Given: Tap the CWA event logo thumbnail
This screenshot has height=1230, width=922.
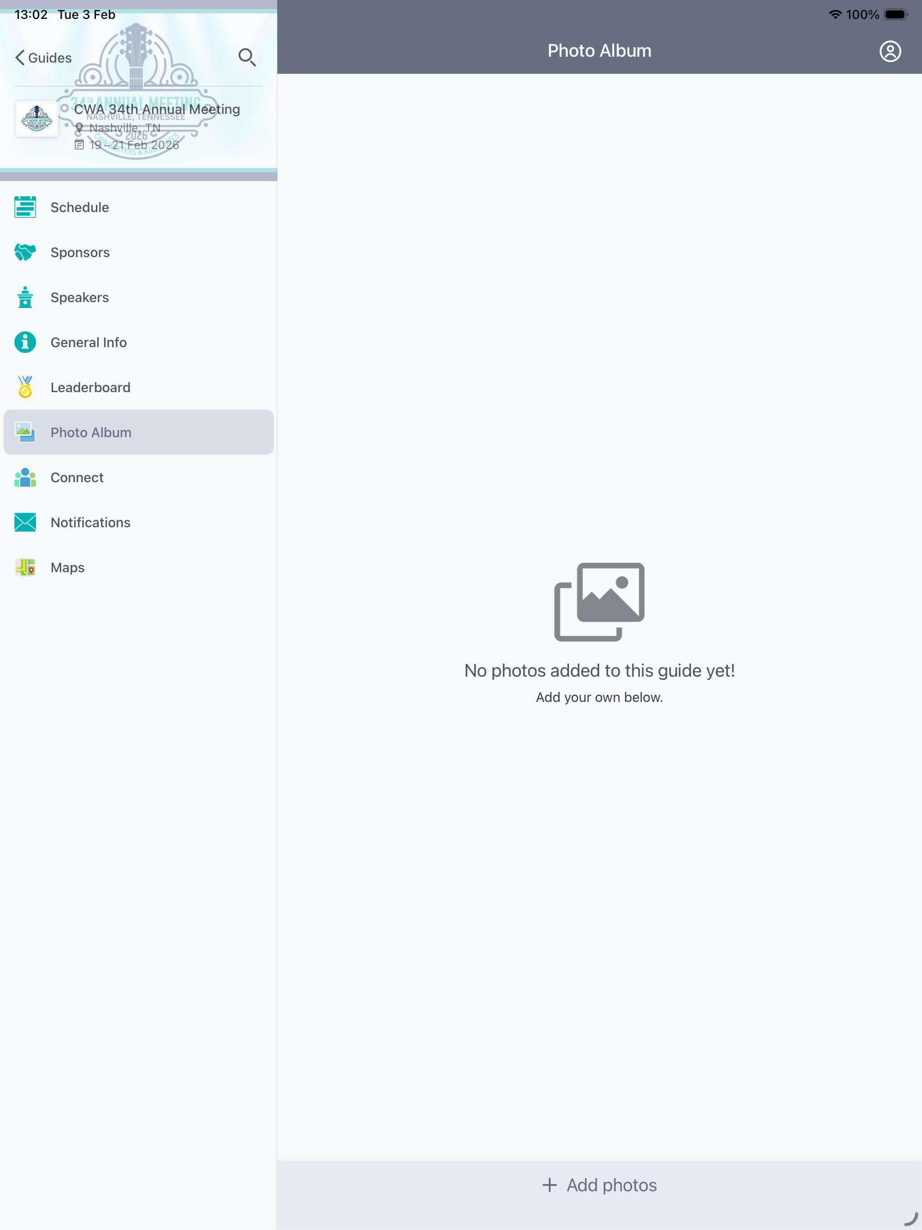Looking at the screenshot, I should 37,118.
